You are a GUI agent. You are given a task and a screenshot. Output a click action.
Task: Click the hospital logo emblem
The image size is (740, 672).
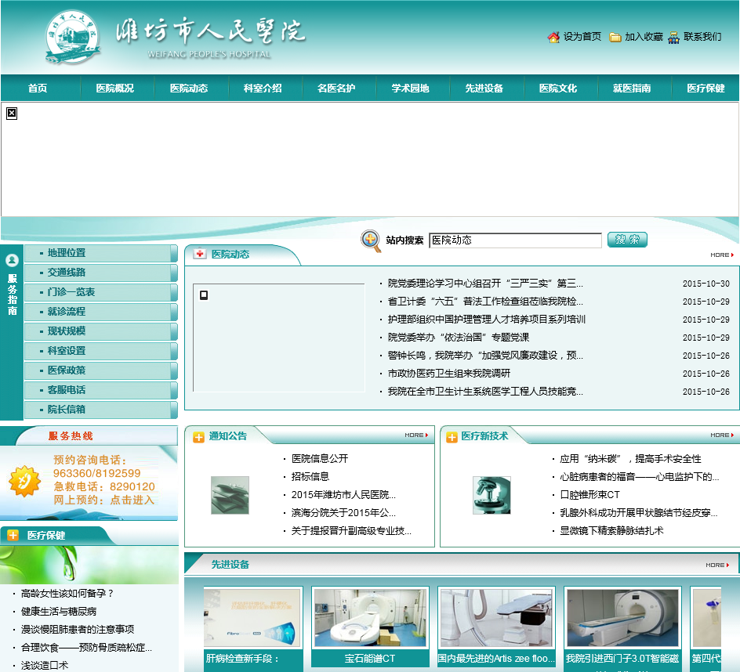pos(74,37)
